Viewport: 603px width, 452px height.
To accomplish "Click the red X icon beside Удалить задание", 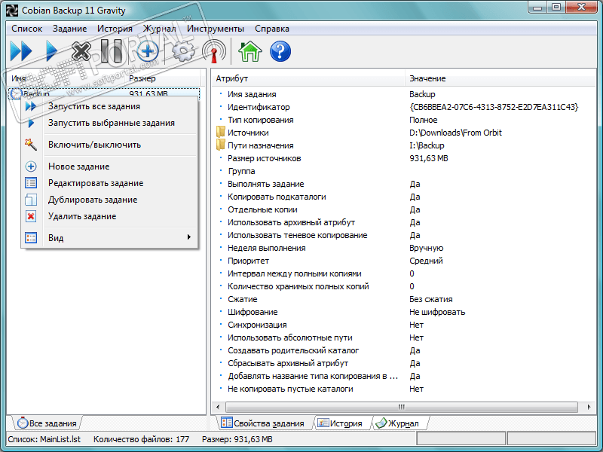I will [x=31, y=216].
